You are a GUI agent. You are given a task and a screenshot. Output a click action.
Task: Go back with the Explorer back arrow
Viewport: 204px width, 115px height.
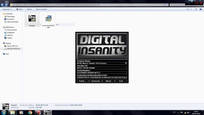coord(2,5)
